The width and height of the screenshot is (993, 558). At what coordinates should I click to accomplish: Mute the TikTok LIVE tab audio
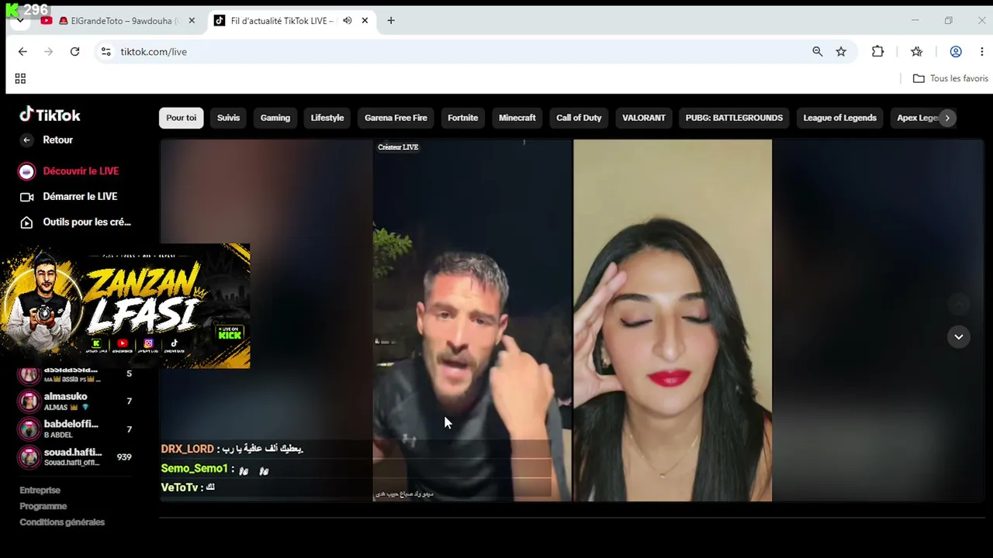click(347, 21)
